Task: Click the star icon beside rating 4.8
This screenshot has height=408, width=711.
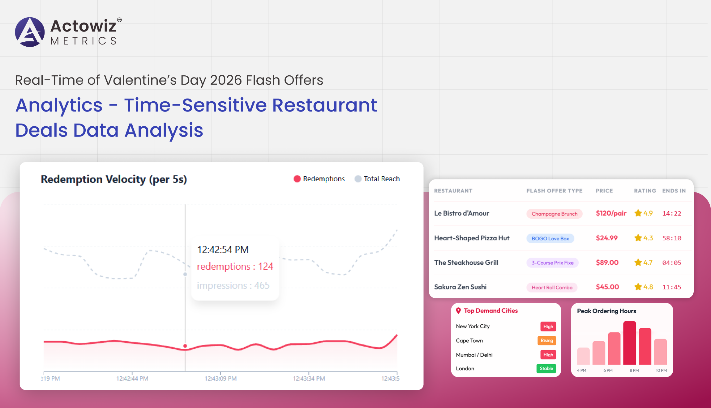Action: (638, 287)
